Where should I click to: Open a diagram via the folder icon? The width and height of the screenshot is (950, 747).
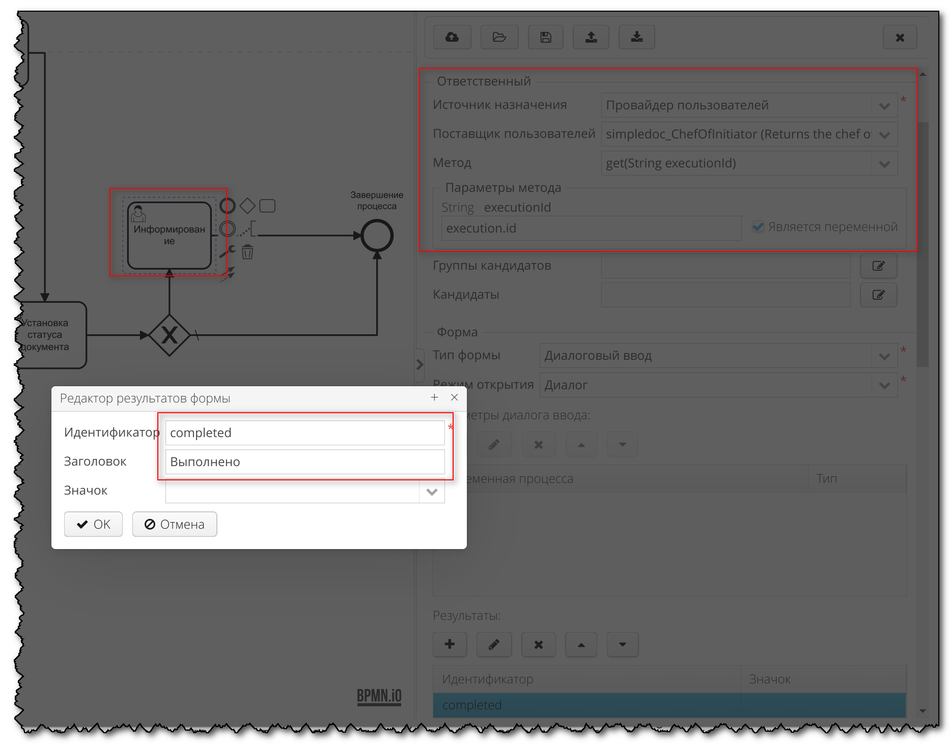[499, 37]
